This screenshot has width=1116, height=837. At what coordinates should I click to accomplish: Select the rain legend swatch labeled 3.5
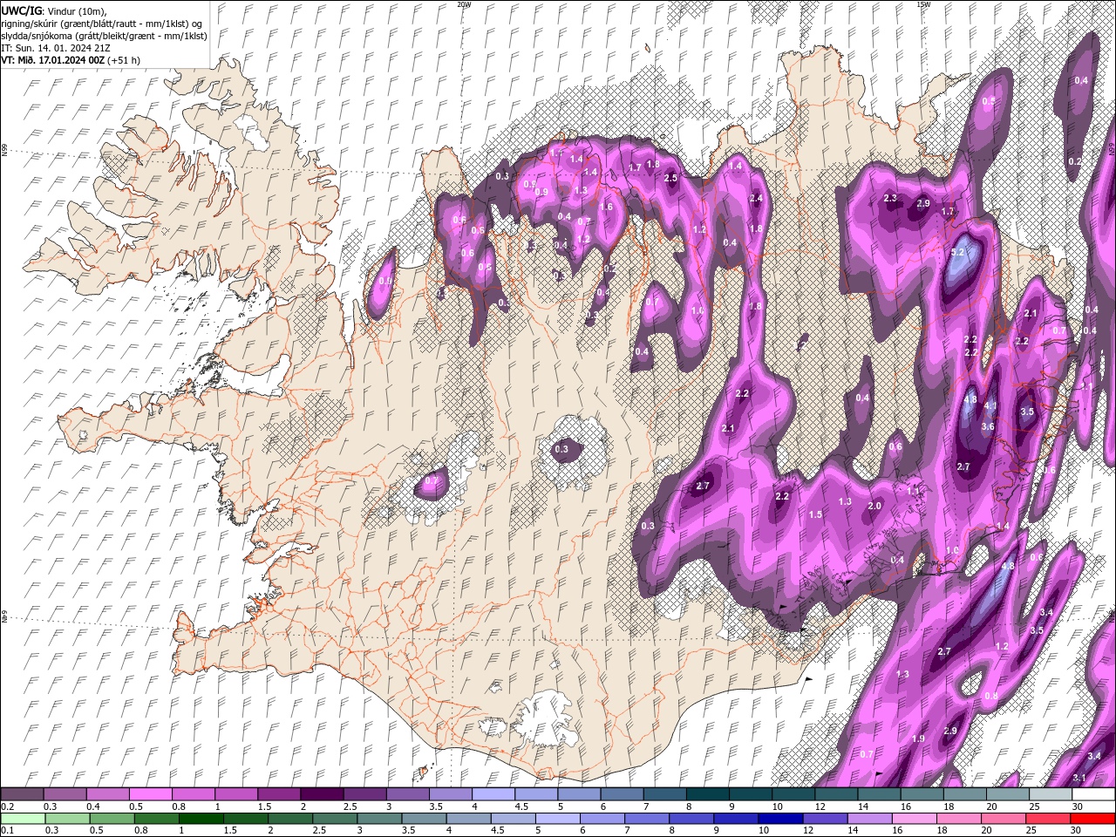click(424, 819)
